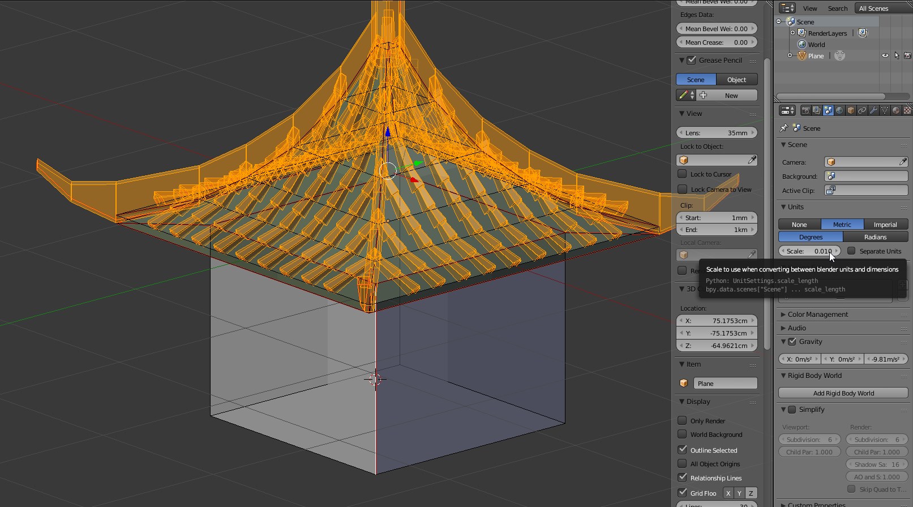Collapse the View panel
913x507 pixels.
tap(681, 113)
